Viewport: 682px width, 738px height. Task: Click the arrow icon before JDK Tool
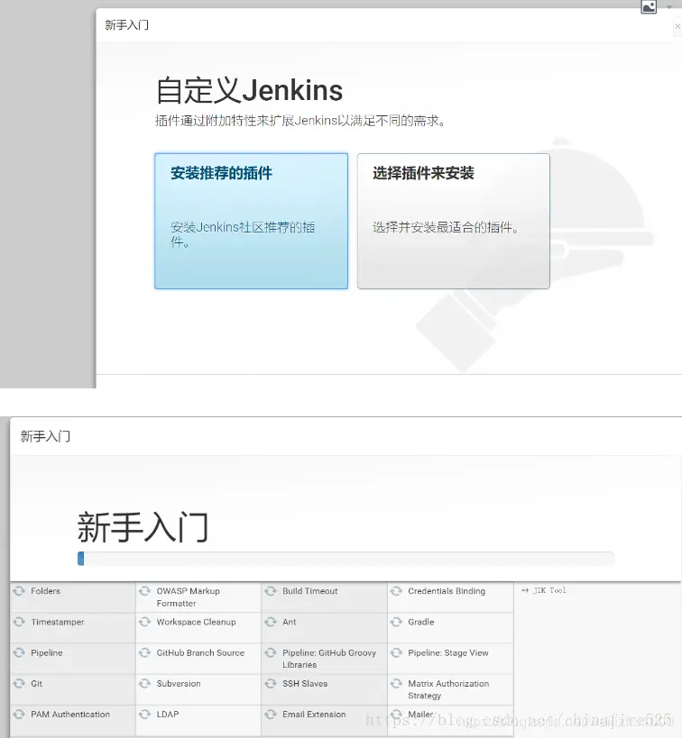tap(525, 590)
